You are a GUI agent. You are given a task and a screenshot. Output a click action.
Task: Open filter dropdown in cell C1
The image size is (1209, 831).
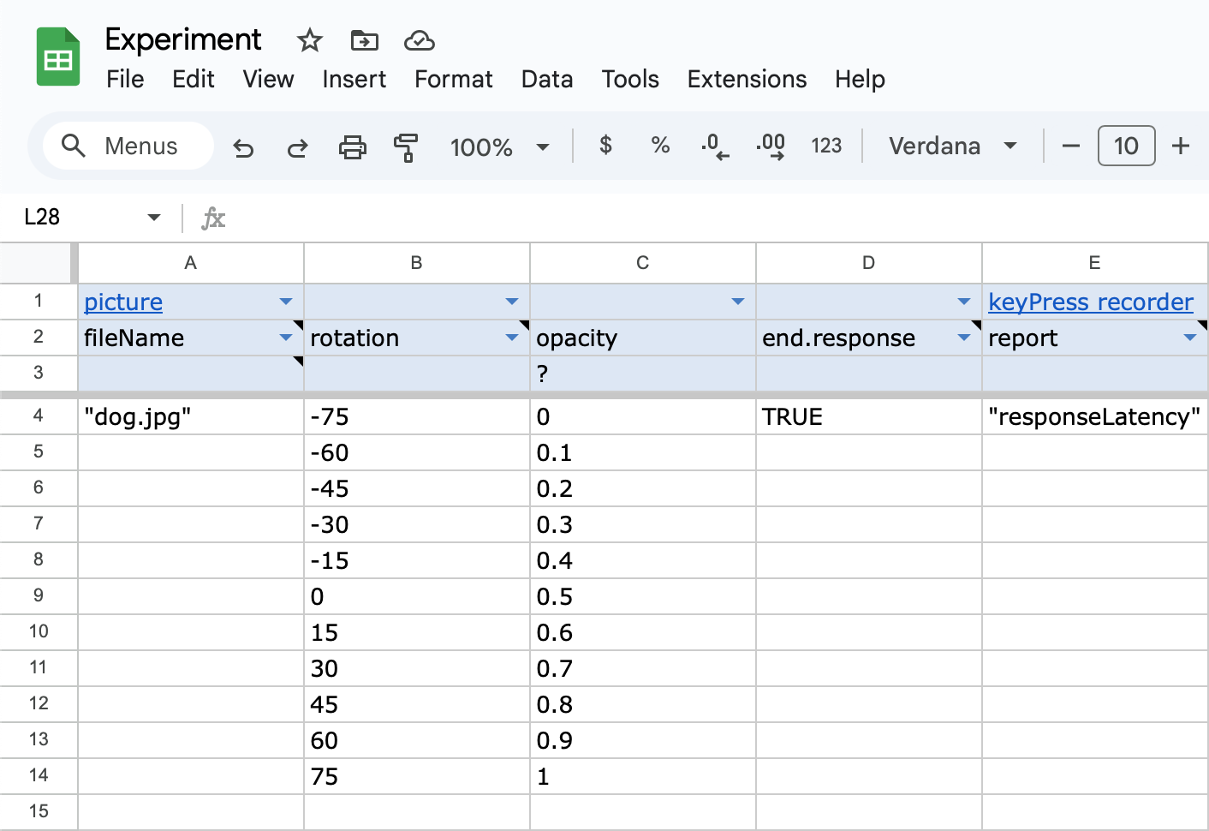pyautogui.click(x=738, y=302)
